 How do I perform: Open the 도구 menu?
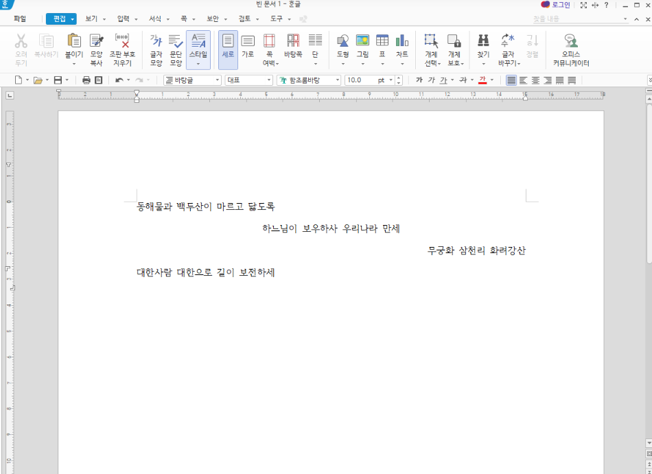pyautogui.click(x=277, y=19)
